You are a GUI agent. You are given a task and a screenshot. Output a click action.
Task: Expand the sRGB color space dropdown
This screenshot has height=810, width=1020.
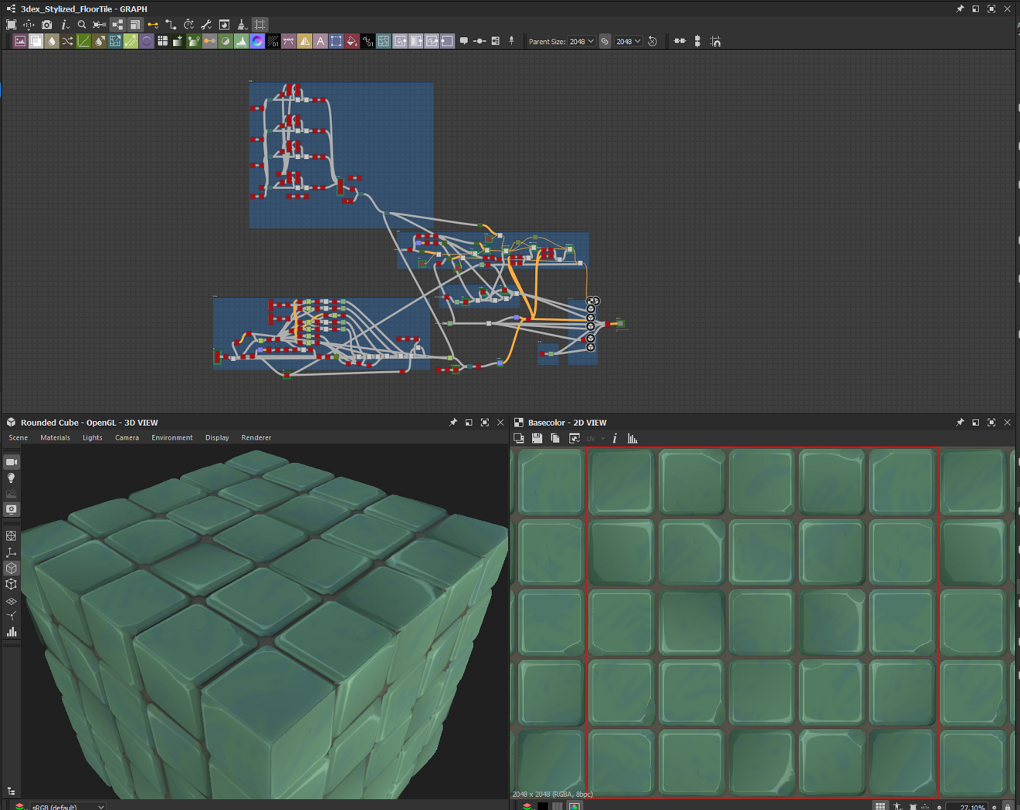[68, 806]
